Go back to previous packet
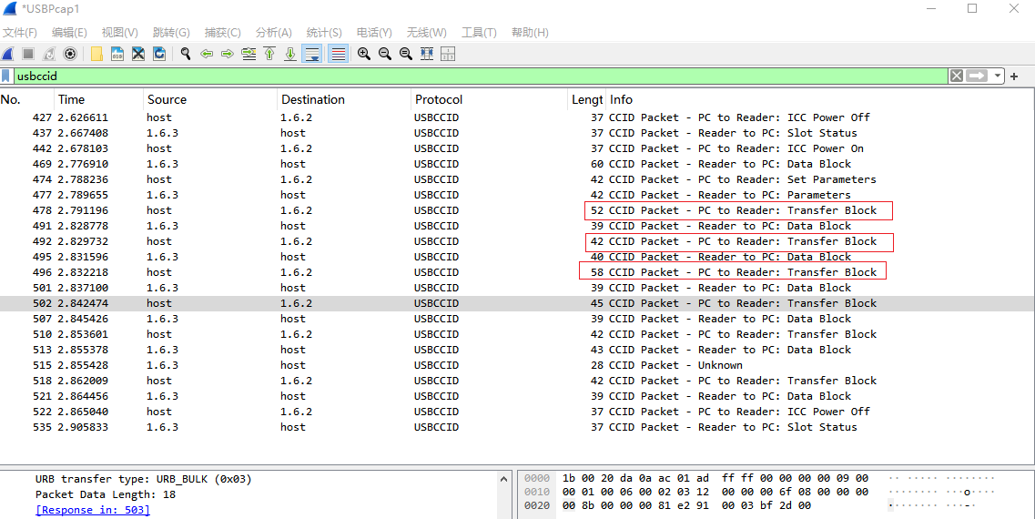The image size is (1035, 519). coord(207,54)
